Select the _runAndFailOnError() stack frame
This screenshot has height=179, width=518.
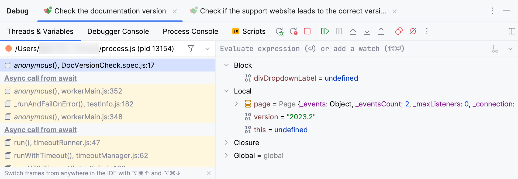pos(74,104)
